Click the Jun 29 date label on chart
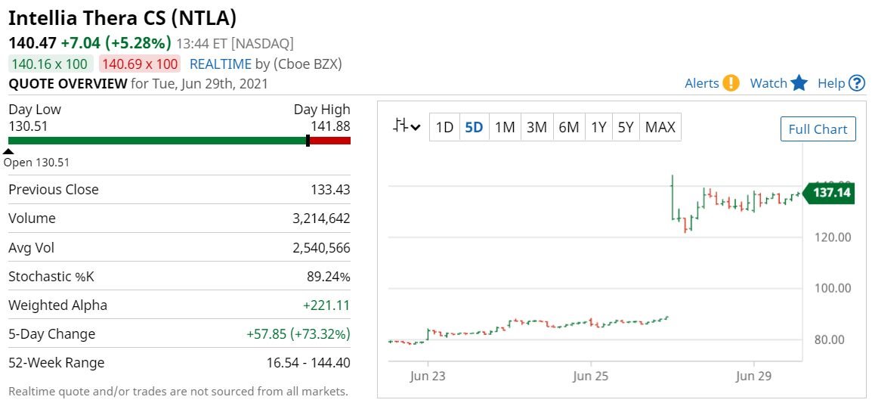 [x=753, y=377]
